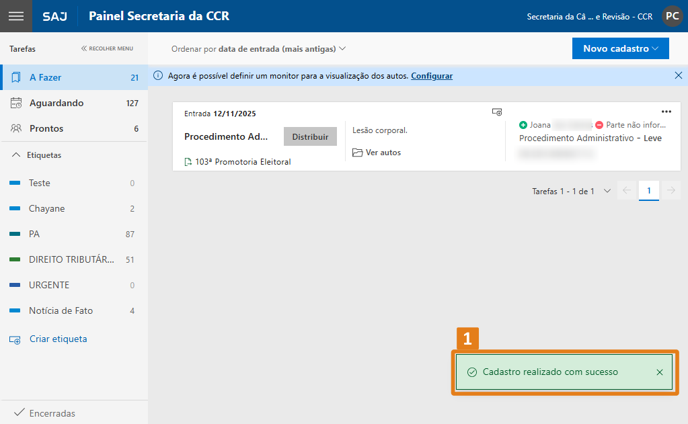Click the info icon in the banner
This screenshot has width=688, height=424.
[159, 76]
